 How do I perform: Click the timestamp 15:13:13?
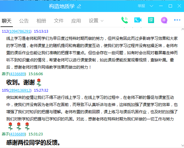click(41, 31)
